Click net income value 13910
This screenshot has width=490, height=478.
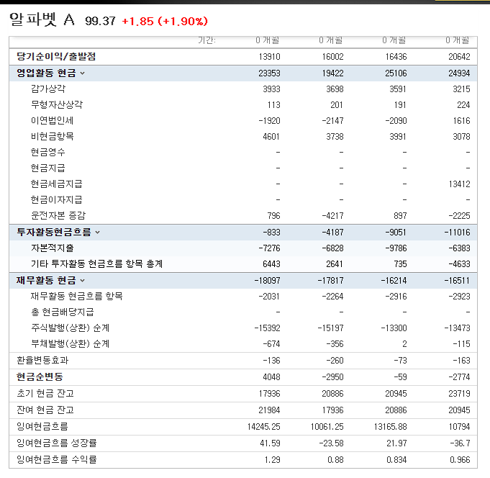[x=269, y=57]
